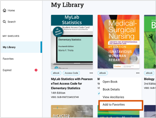Click eBook tag under Biology book
This screenshot has height=118, width=156.
pyautogui.click(x=149, y=73)
